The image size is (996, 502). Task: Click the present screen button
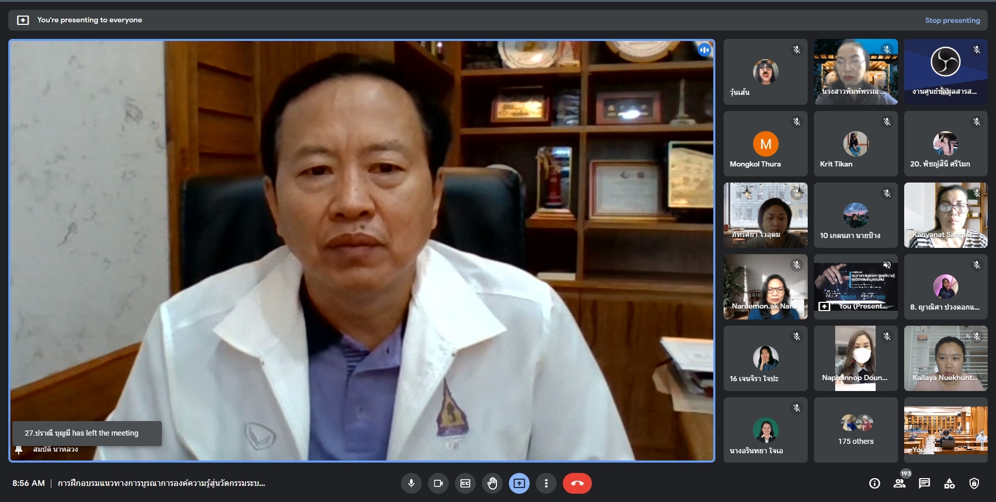tap(519, 483)
